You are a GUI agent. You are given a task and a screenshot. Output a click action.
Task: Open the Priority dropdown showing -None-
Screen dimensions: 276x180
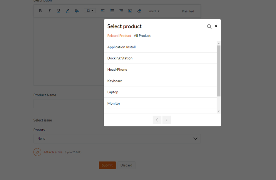tap(117, 139)
